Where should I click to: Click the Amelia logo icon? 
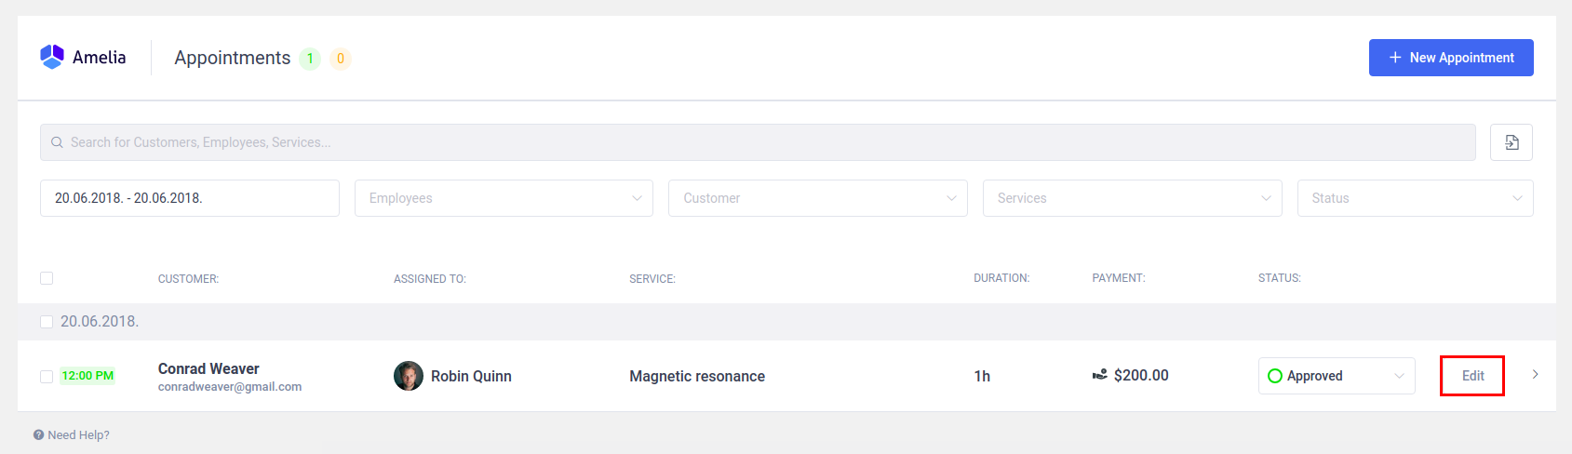(x=52, y=57)
